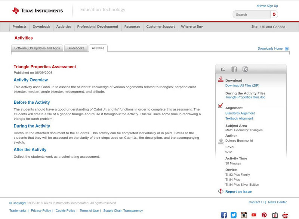
Task: Open Supply Chain Transparency link
Action: point(123,211)
